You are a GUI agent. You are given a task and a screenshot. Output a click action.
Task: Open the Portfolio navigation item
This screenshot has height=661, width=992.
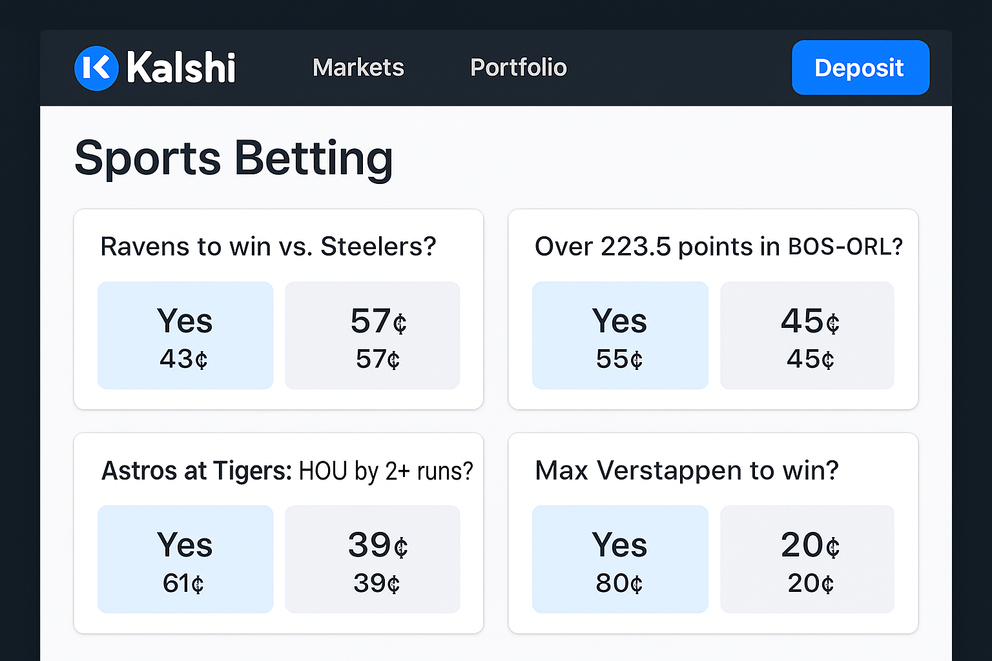(518, 67)
